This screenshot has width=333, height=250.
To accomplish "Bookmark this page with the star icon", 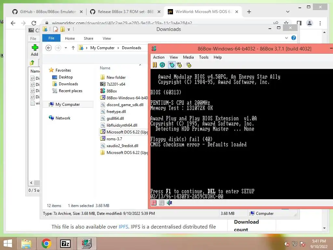I will tap(286, 23).
